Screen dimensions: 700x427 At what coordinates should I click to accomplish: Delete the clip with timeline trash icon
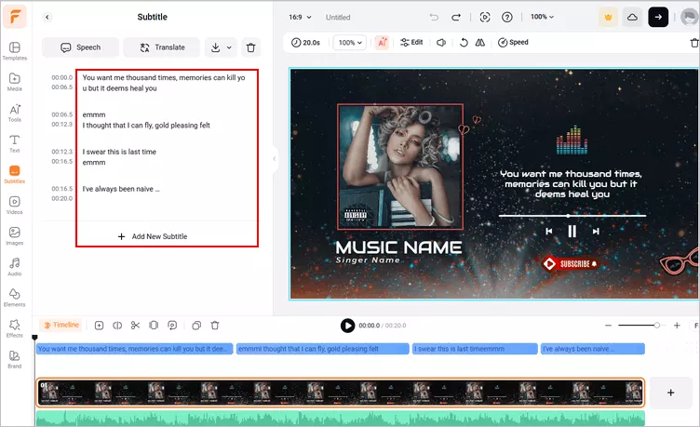(x=215, y=326)
